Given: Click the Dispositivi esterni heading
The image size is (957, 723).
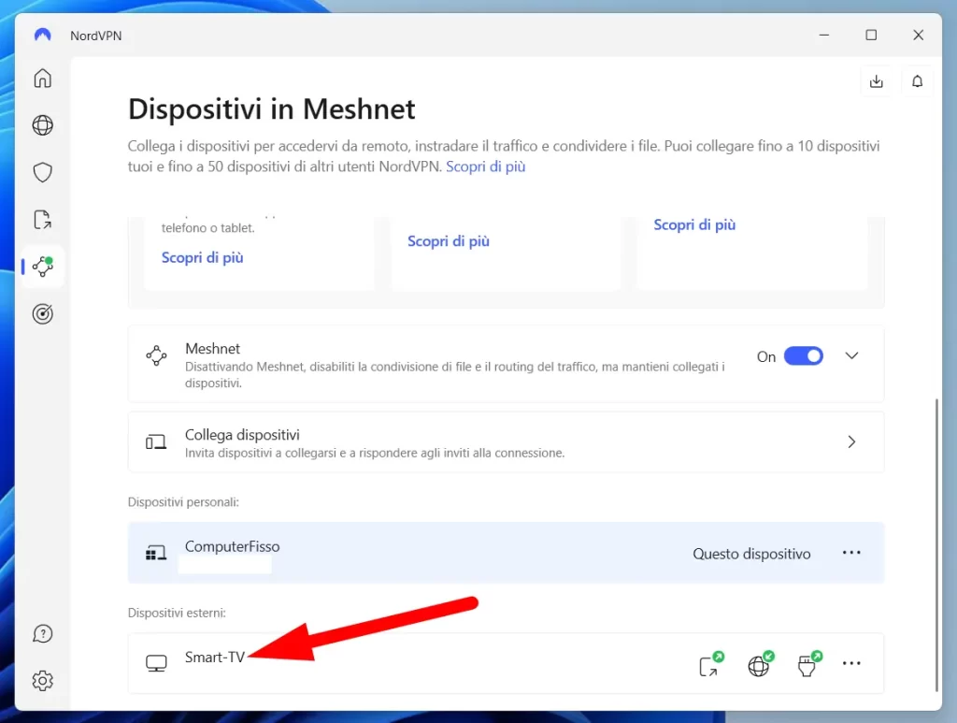Looking at the screenshot, I should [x=177, y=613].
